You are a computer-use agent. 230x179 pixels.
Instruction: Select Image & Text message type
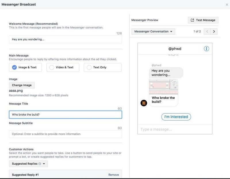coord(25,67)
